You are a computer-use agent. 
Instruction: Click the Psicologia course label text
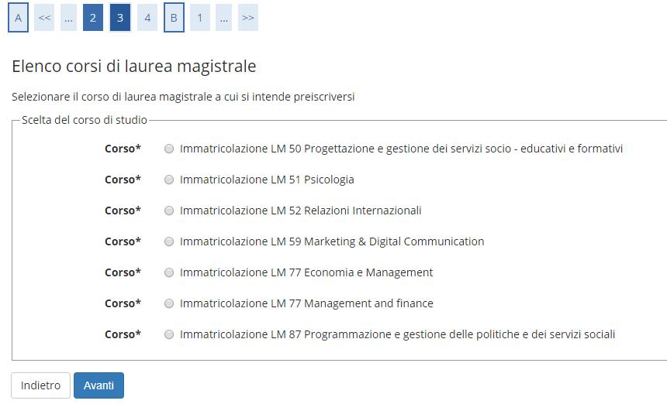coord(267,180)
